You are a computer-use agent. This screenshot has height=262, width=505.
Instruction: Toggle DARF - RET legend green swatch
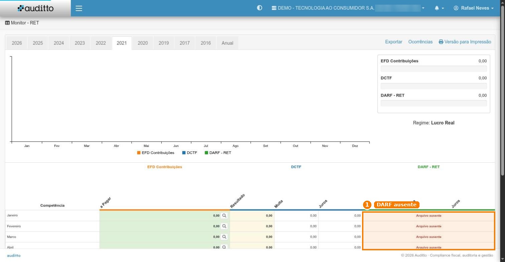tap(206, 153)
